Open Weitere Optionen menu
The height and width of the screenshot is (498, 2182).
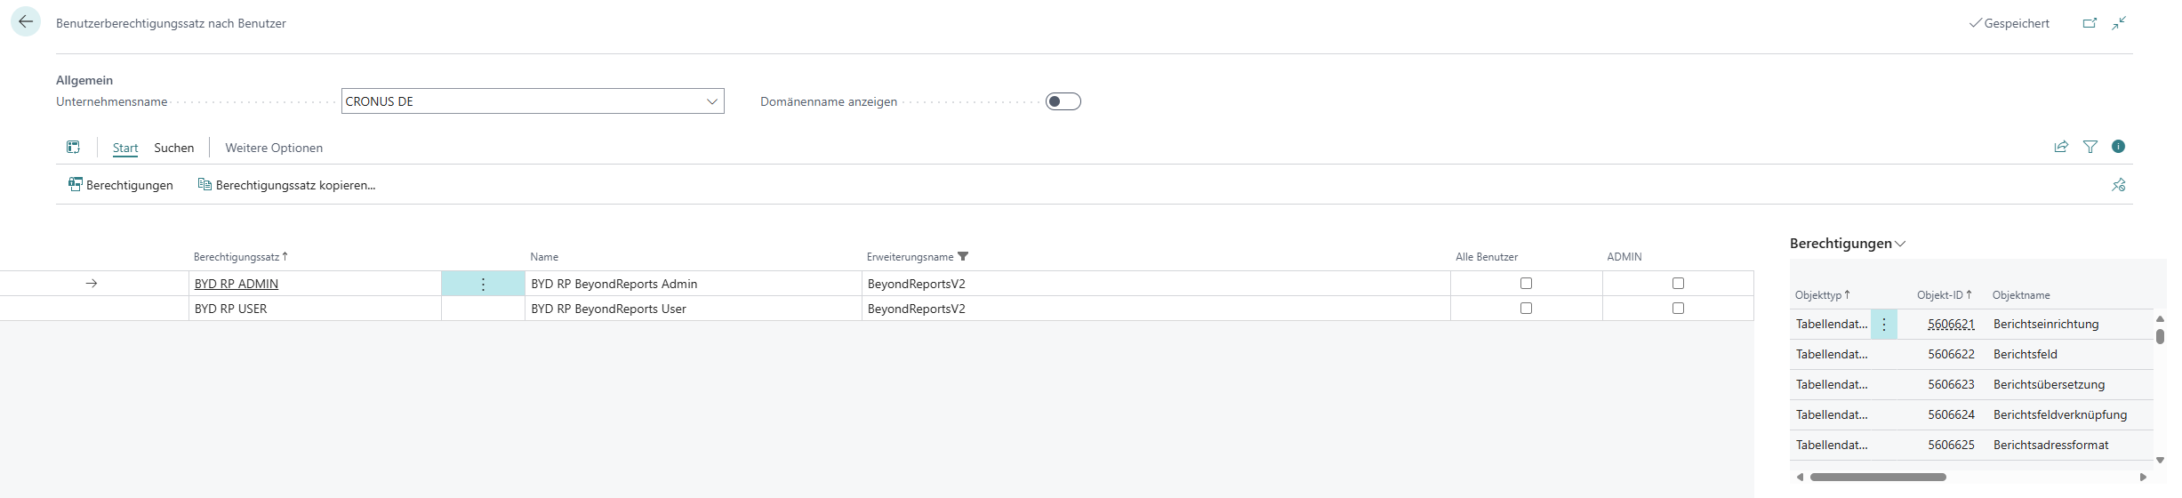(x=274, y=148)
